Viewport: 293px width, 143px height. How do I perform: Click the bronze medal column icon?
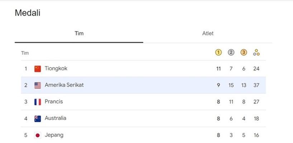(244, 53)
